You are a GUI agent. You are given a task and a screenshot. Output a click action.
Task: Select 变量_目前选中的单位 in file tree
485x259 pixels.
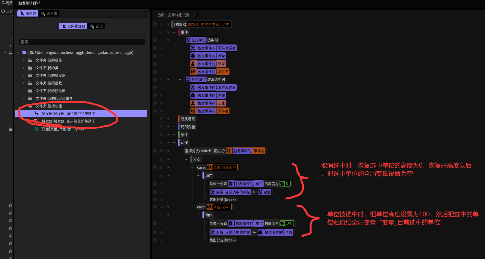coord(62,129)
